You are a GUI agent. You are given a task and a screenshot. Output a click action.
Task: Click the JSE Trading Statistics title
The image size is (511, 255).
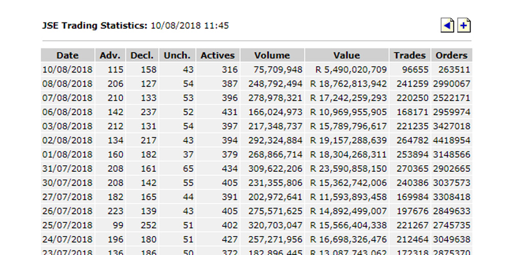[x=95, y=25]
